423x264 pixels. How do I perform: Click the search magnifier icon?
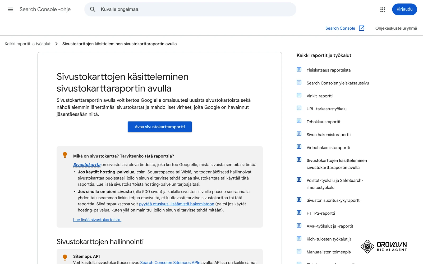[93, 10]
